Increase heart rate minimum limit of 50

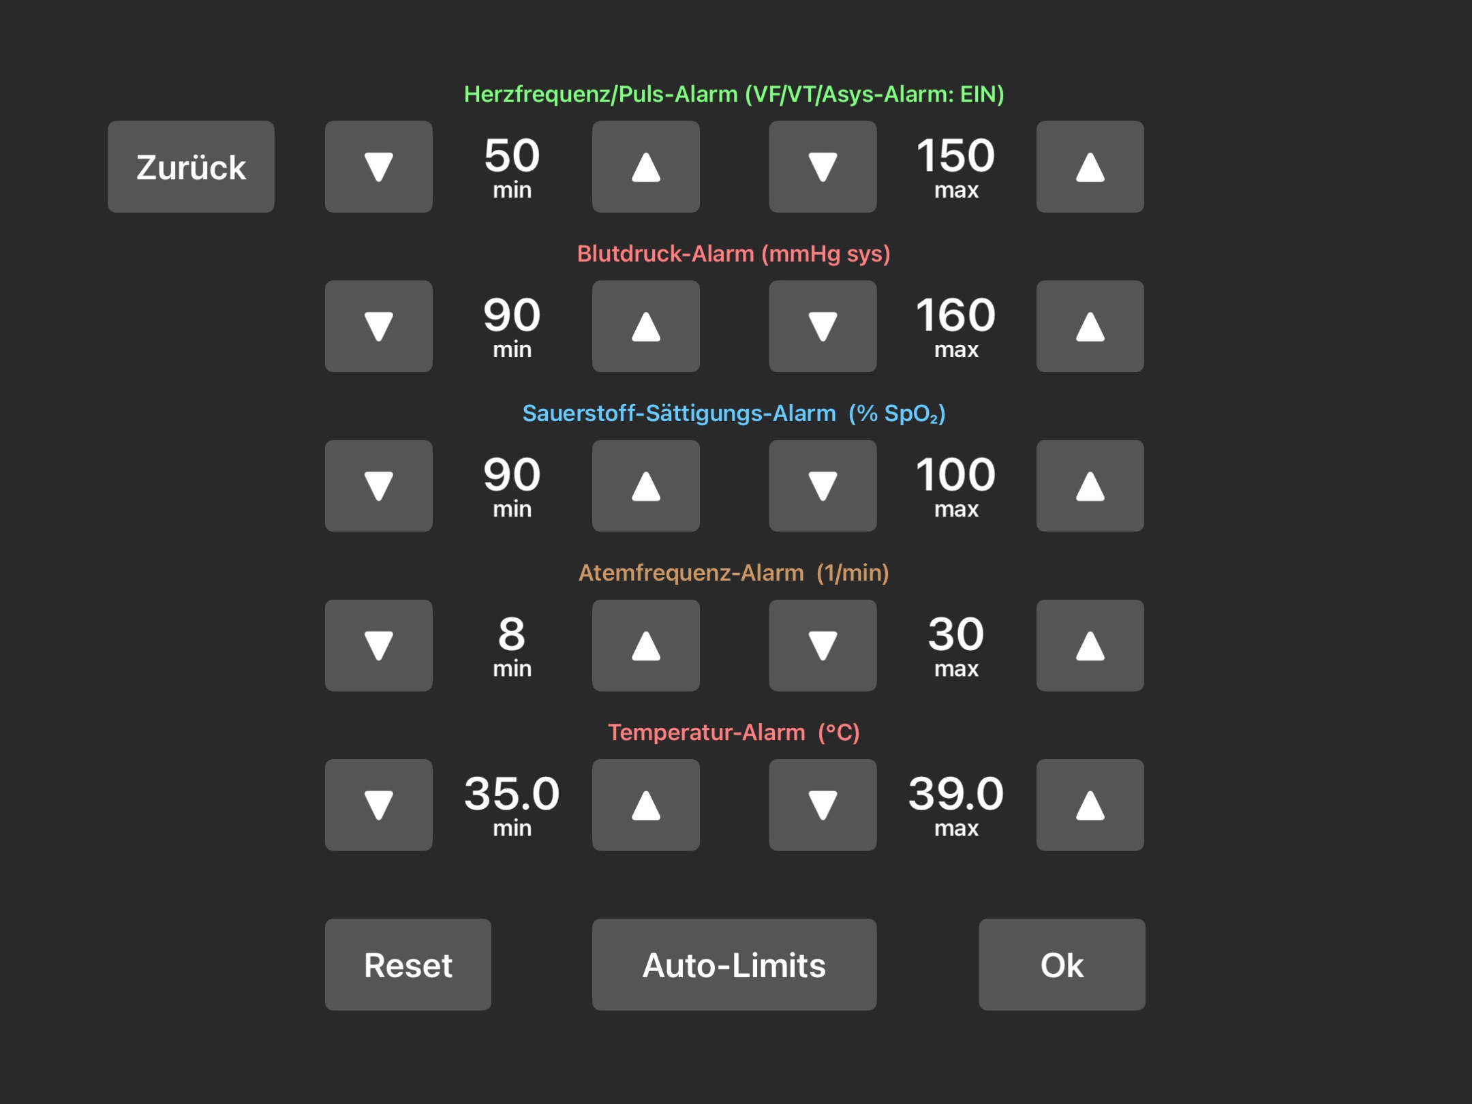point(645,167)
